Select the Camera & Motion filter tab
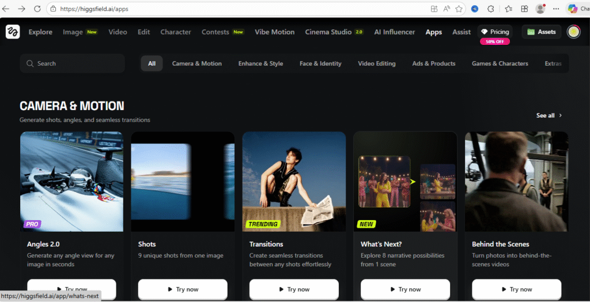 pyautogui.click(x=196, y=63)
